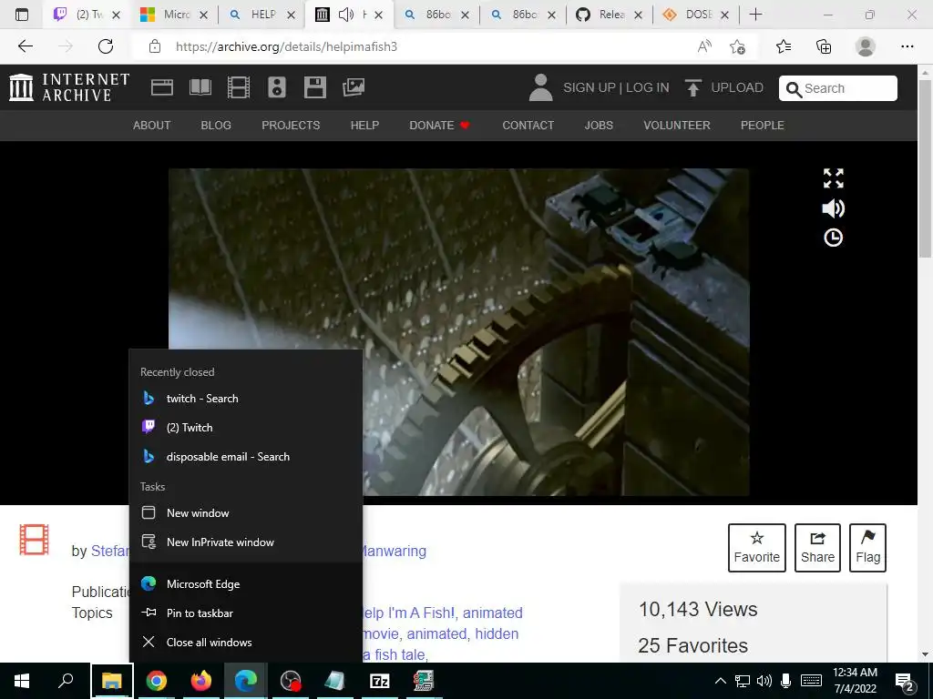
Task: Refresh the current page
Action: (x=106, y=46)
